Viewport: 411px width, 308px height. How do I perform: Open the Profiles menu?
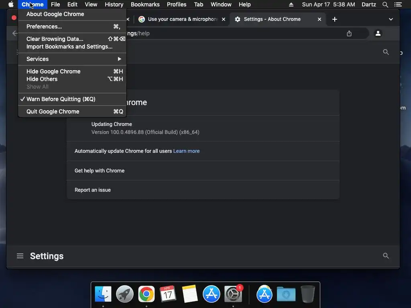click(177, 4)
